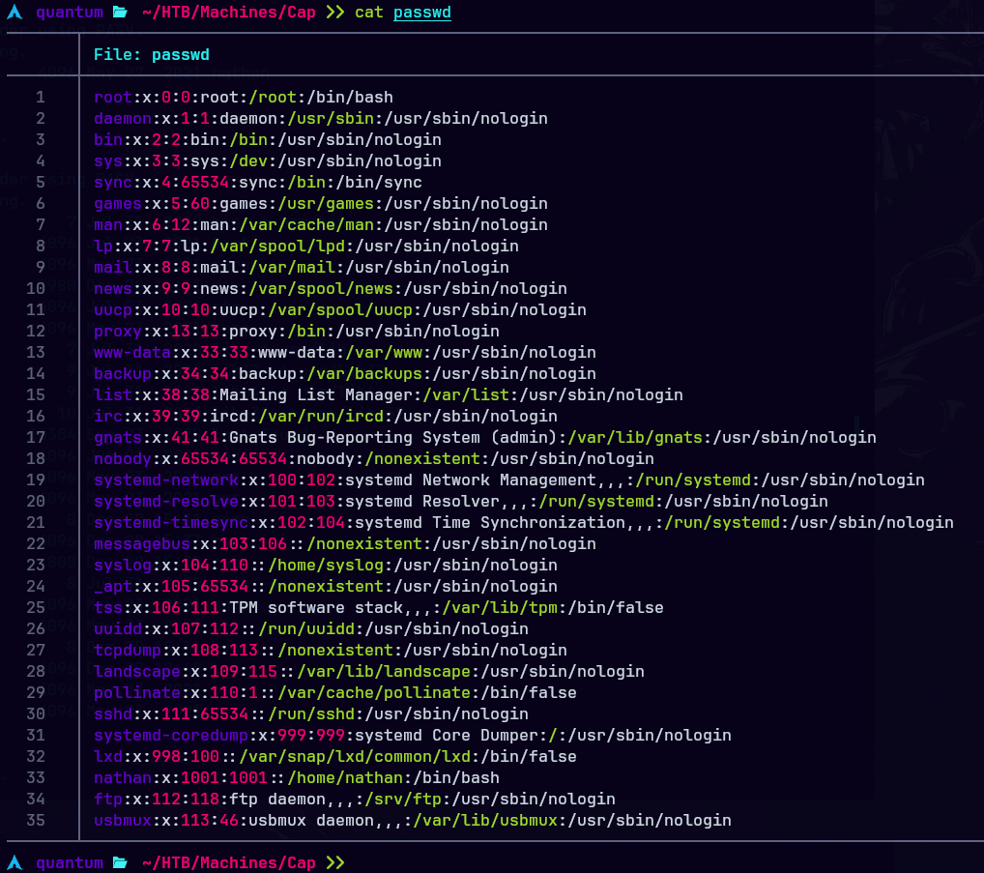
Task: Place cursor after the bottom prompt chevrons
Action: click(x=360, y=862)
